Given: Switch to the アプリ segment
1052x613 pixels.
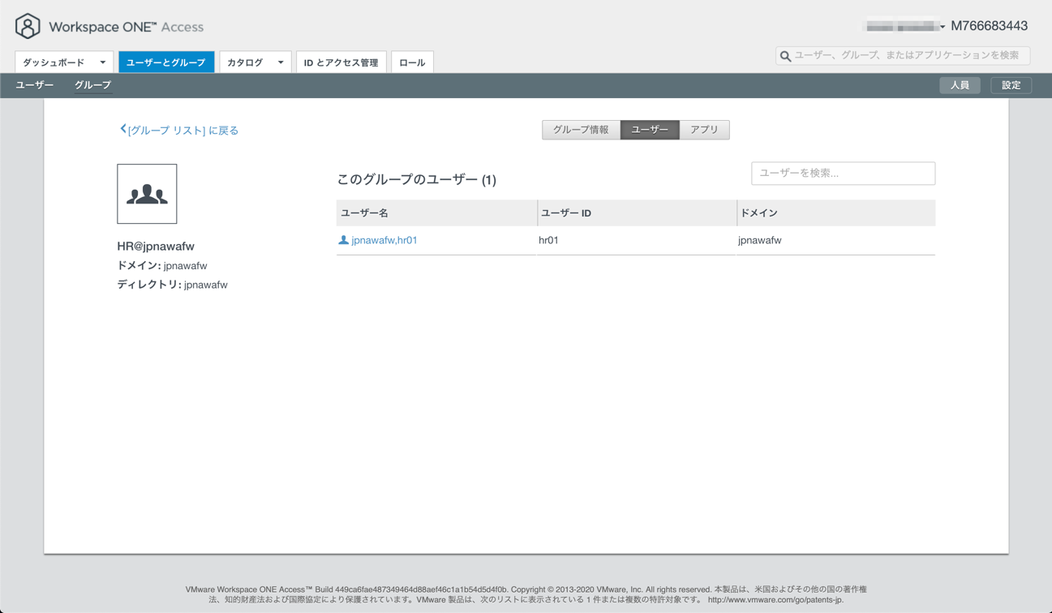Looking at the screenshot, I should (x=704, y=130).
